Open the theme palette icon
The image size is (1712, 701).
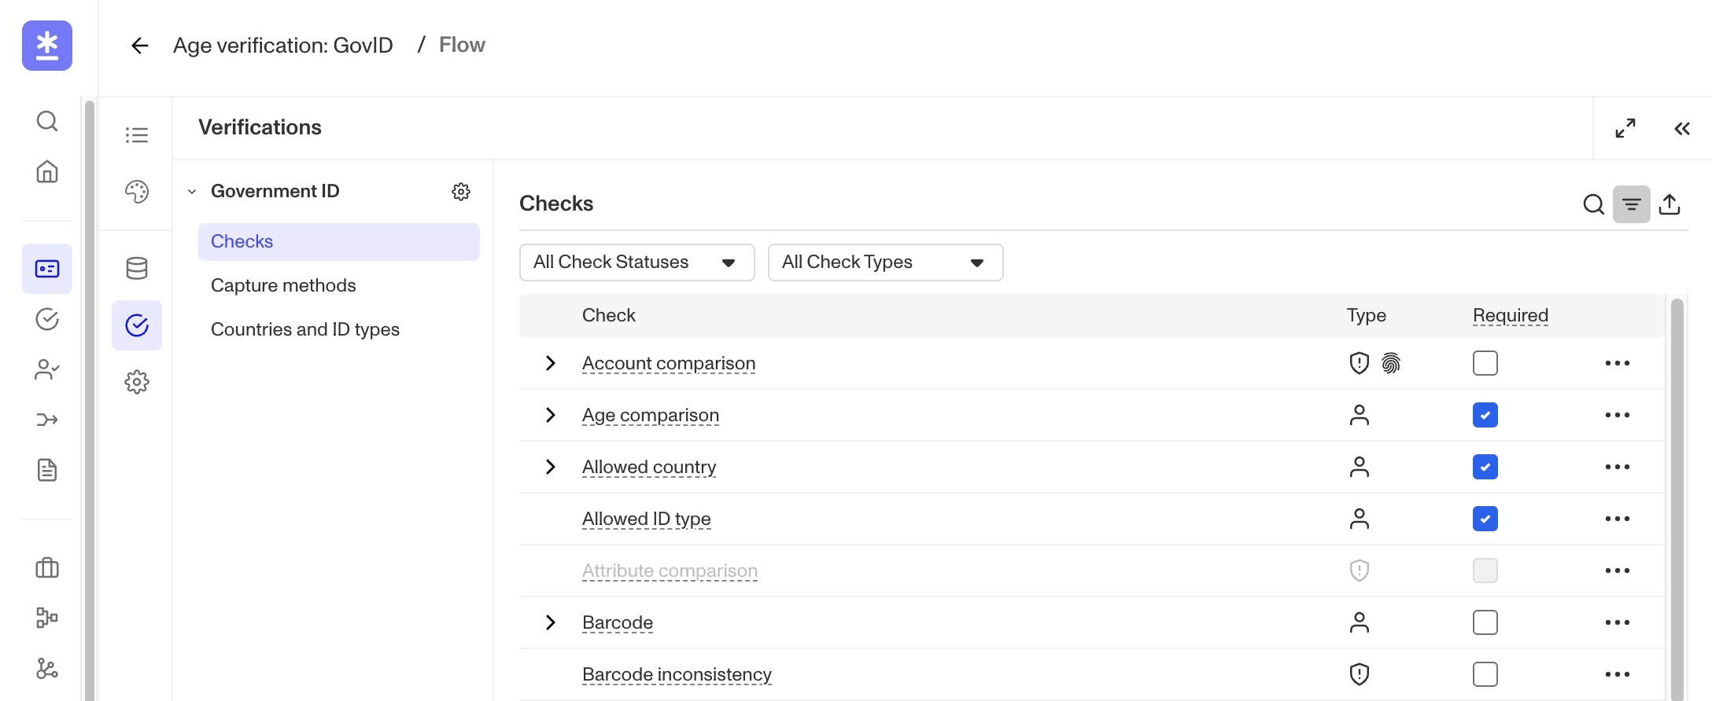(137, 192)
